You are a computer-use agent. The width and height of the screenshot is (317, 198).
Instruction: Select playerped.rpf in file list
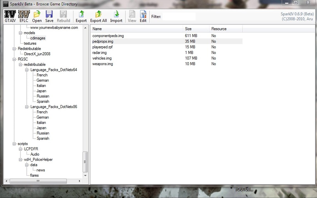(x=102, y=47)
